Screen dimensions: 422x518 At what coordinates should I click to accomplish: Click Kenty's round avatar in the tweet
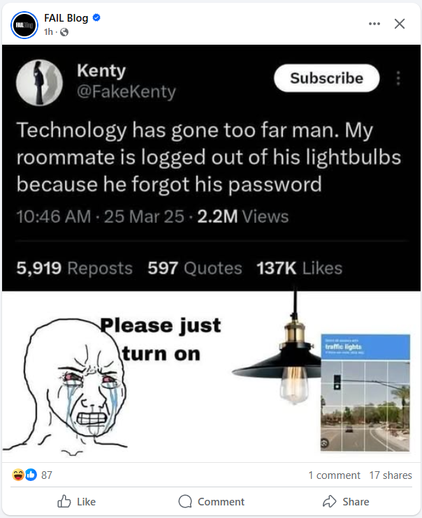(39, 82)
